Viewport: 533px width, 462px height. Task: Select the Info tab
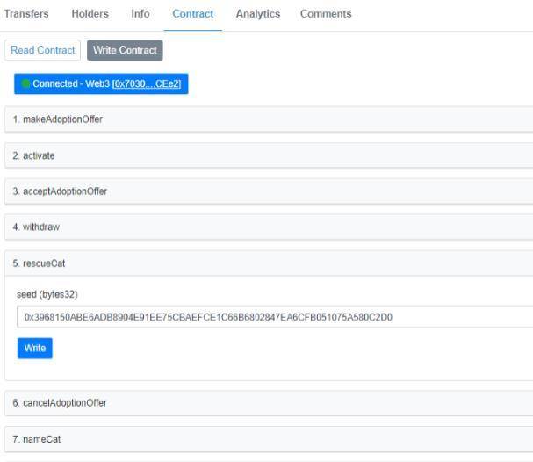click(140, 14)
